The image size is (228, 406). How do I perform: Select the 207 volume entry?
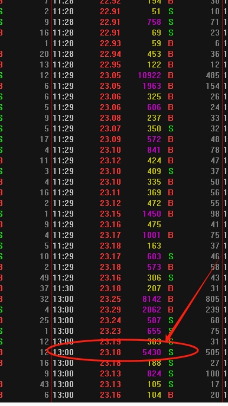(x=154, y=288)
